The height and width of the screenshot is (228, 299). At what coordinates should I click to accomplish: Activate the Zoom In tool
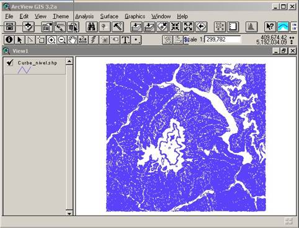51,40
